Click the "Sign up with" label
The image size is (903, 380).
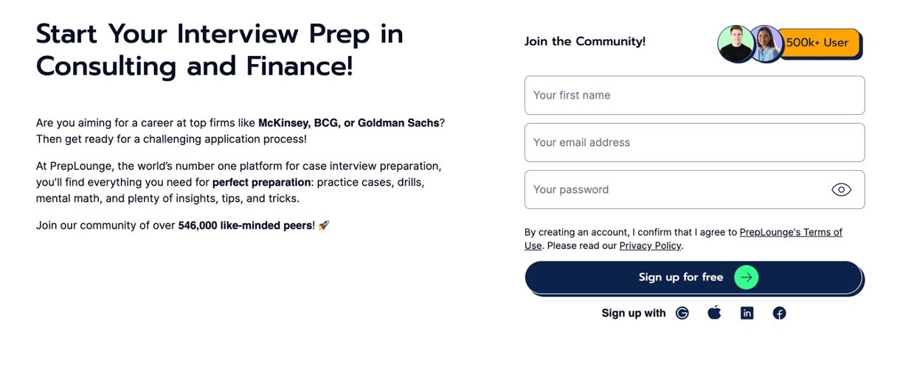[x=633, y=313]
